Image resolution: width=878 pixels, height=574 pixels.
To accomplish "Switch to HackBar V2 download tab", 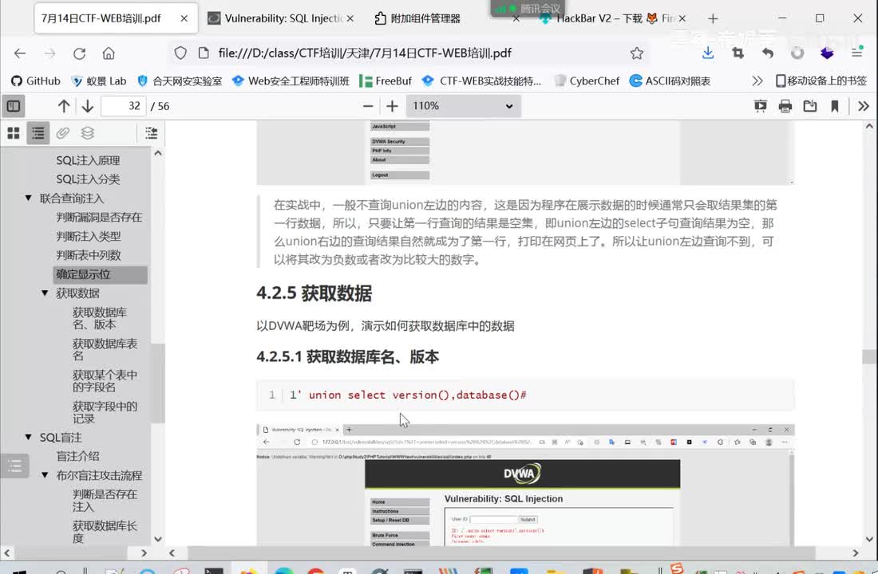I will (612, 18).
